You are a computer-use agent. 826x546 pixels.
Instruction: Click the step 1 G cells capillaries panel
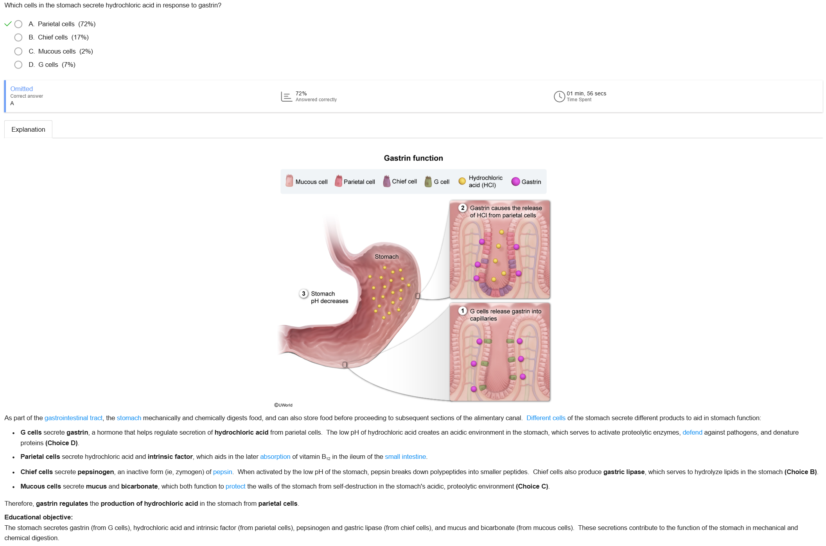[x=500, y=352]
